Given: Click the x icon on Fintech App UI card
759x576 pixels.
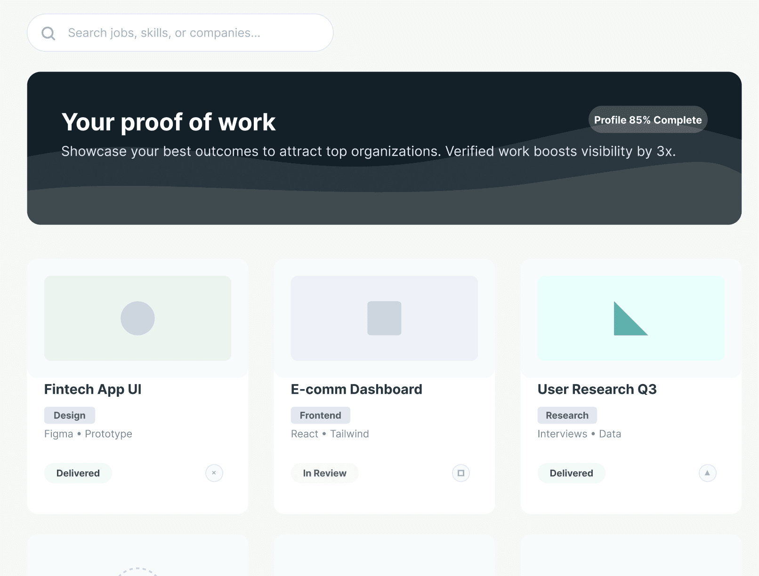Looking at the screenshot, I should pyautogui.click(x=214, y=473).
